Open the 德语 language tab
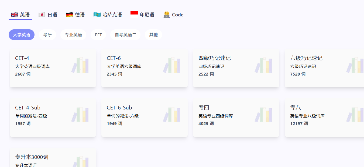364x167 pixels. coord(75,15)
